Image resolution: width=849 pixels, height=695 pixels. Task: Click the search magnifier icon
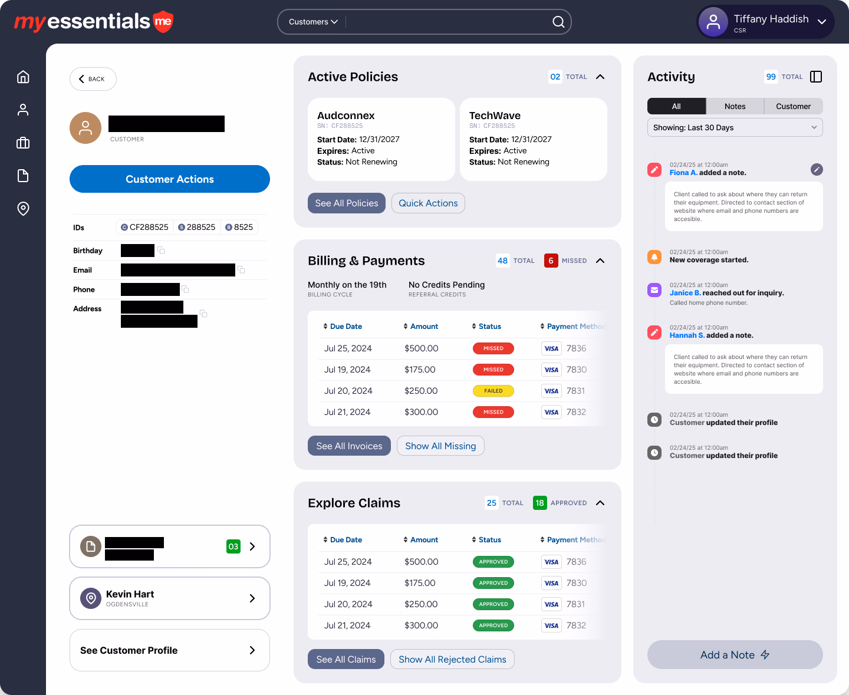tap(558, 22)
